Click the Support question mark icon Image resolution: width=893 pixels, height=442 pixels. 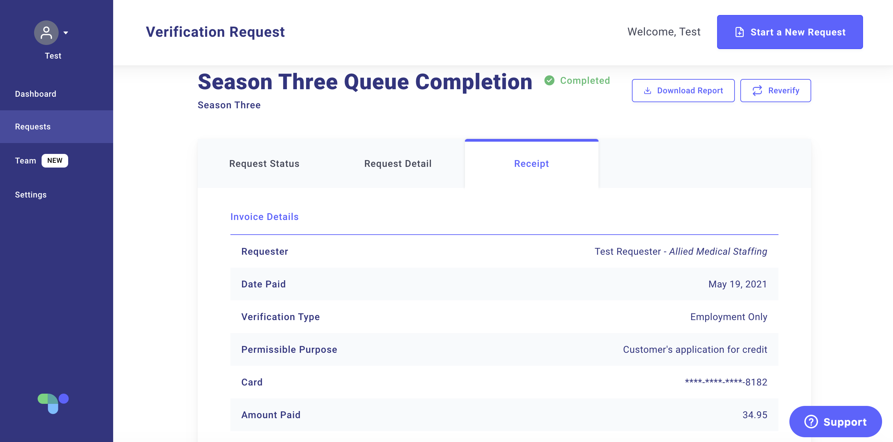811,422
